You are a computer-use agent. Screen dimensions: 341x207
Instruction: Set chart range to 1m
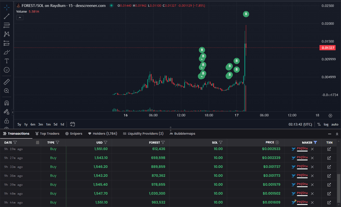(x=48, y=124)
